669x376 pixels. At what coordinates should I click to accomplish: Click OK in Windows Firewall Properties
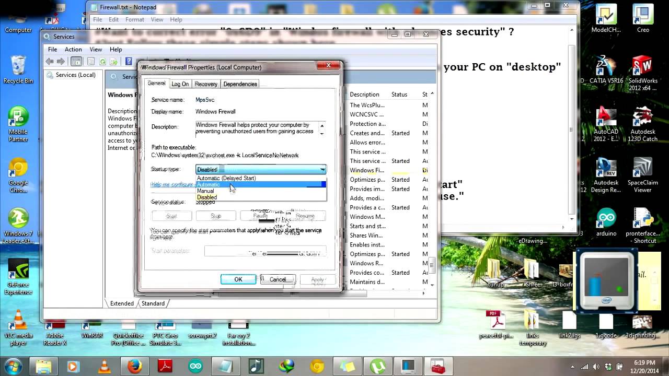pyautogui.click(x=238, y=279)
